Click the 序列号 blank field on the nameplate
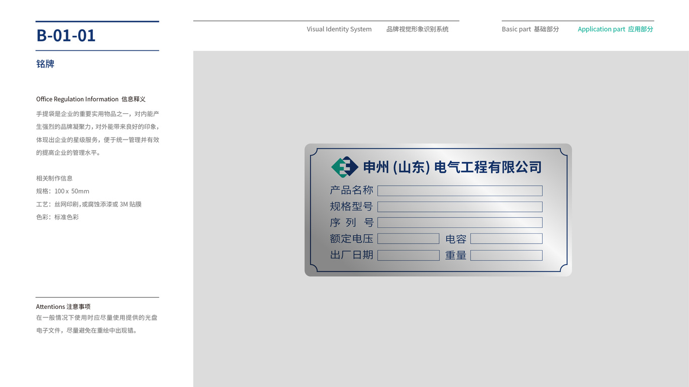689x387 pixels. (460, 222)
